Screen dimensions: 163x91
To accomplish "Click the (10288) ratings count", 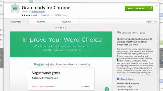I will (x=34, y=15).
